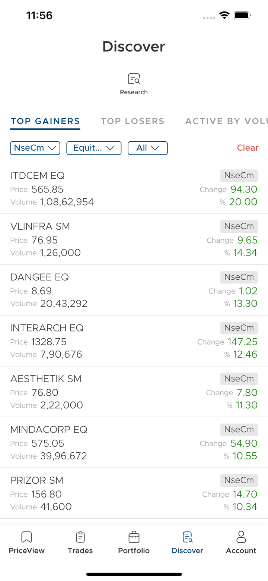The height and width of the screenshot is (581, 268).
Task: Open the Research icon
Action: (134, 79)
